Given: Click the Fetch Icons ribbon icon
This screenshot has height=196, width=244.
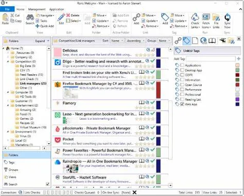Looking at the screenshot, I should pos(206,17).
